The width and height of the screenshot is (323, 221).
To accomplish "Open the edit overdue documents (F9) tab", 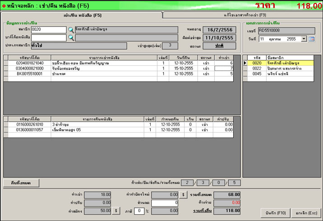I will point(243,15).
